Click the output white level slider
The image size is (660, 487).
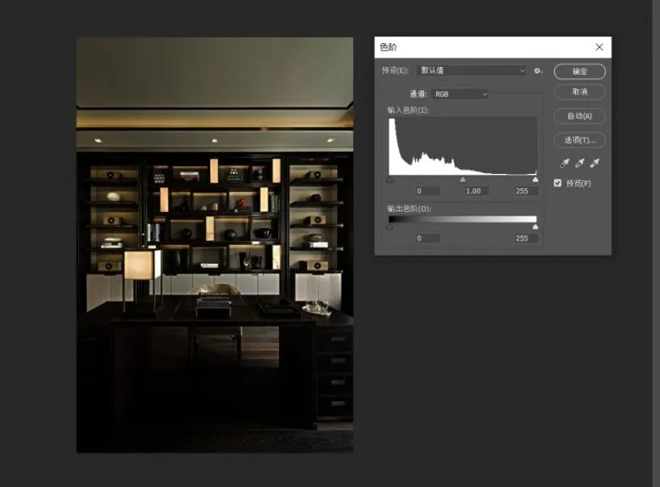[535, 227]
